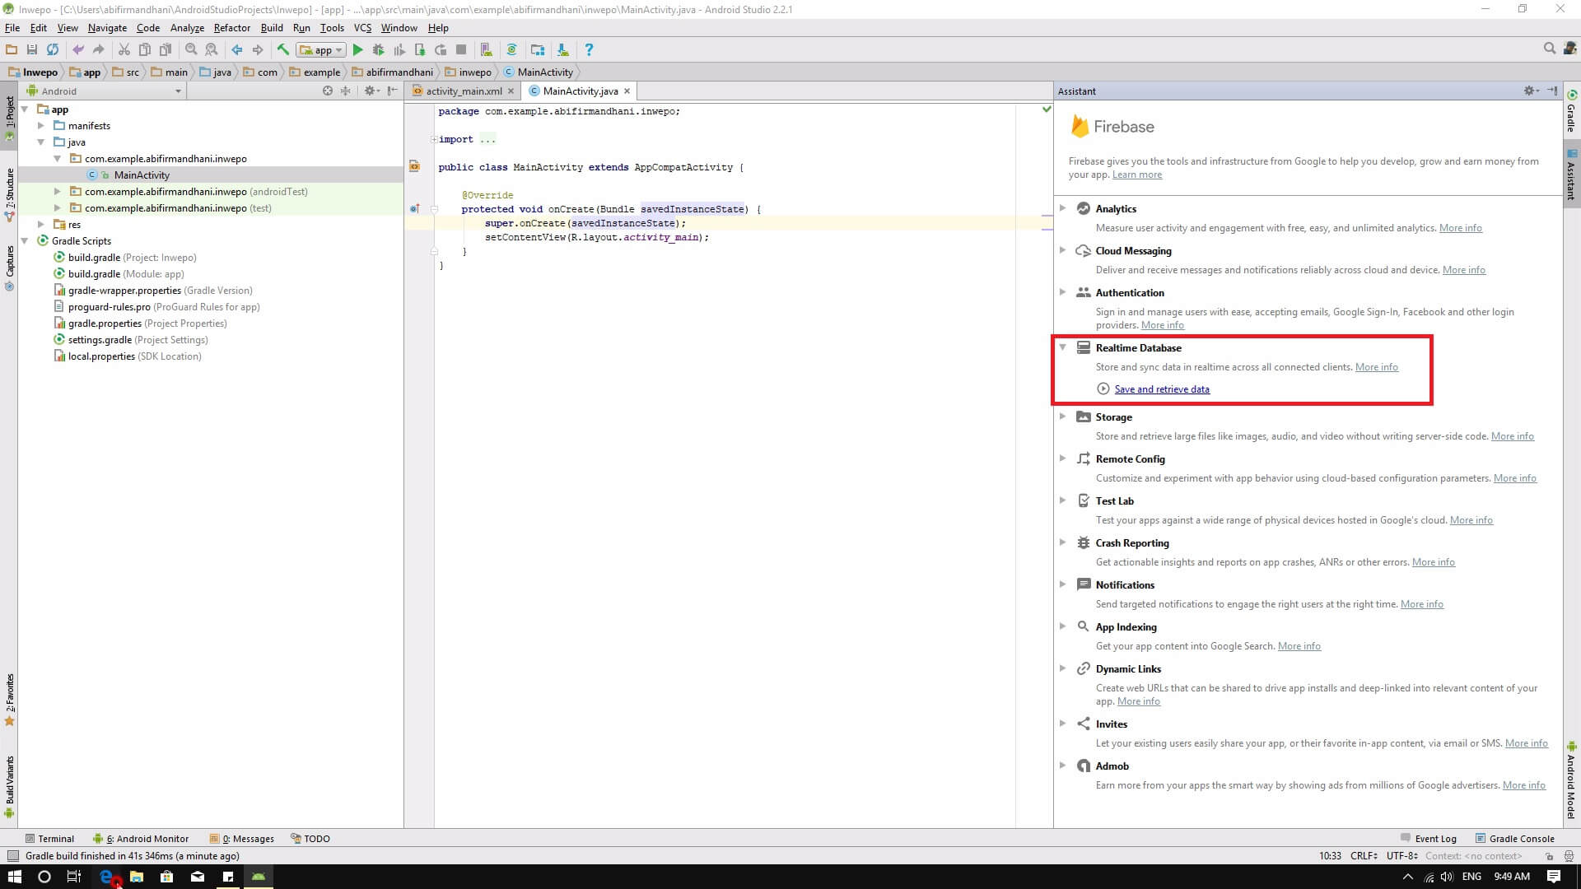This screenshot has height=889, width=1581.
Task: Open the Assistant panel settings gear
Action: pos(1529,91)
